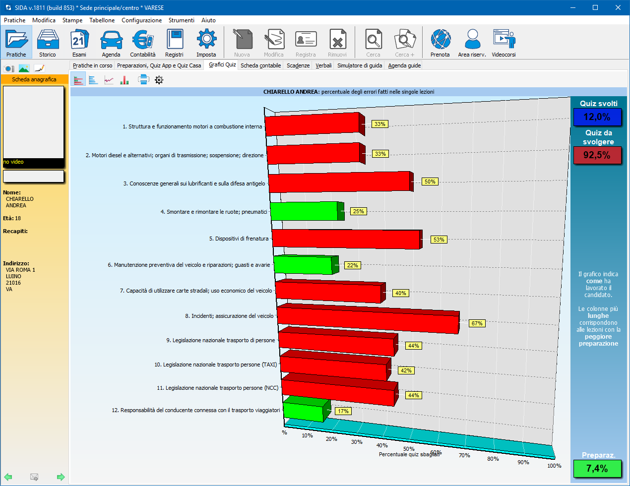Open Videocorsi from the toolbar
630x486 pixels.
pos(504,43)
